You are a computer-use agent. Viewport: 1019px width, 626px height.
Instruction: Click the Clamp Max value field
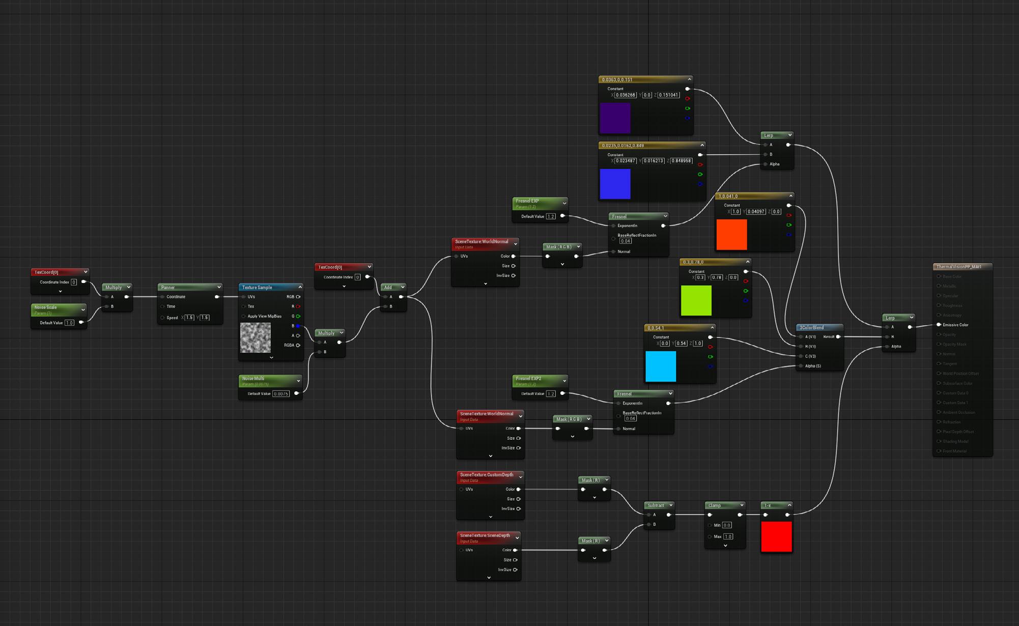coord(728,536)
